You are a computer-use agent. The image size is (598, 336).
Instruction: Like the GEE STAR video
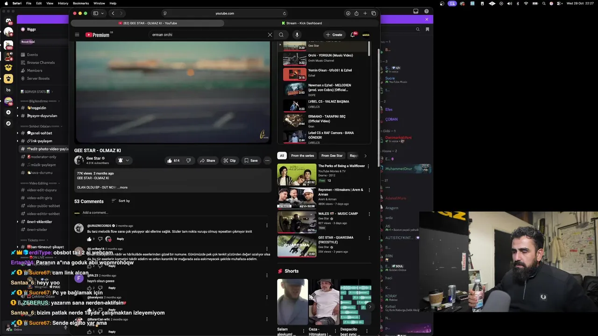tap(173, 161)
